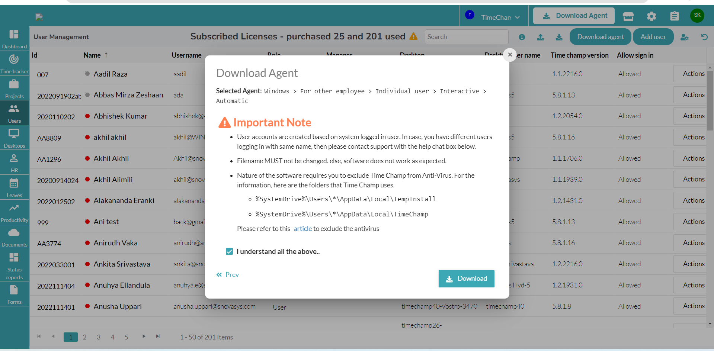Jump to last page arrow
The height and width of the screenshot is (351, 714).
pyautogui.click(x=158, y=336)
